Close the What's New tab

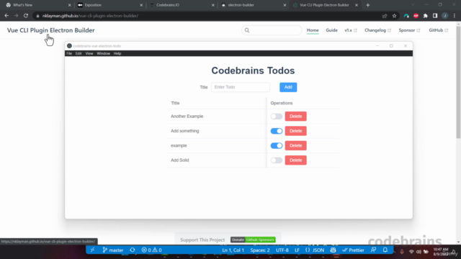(69, 5)
